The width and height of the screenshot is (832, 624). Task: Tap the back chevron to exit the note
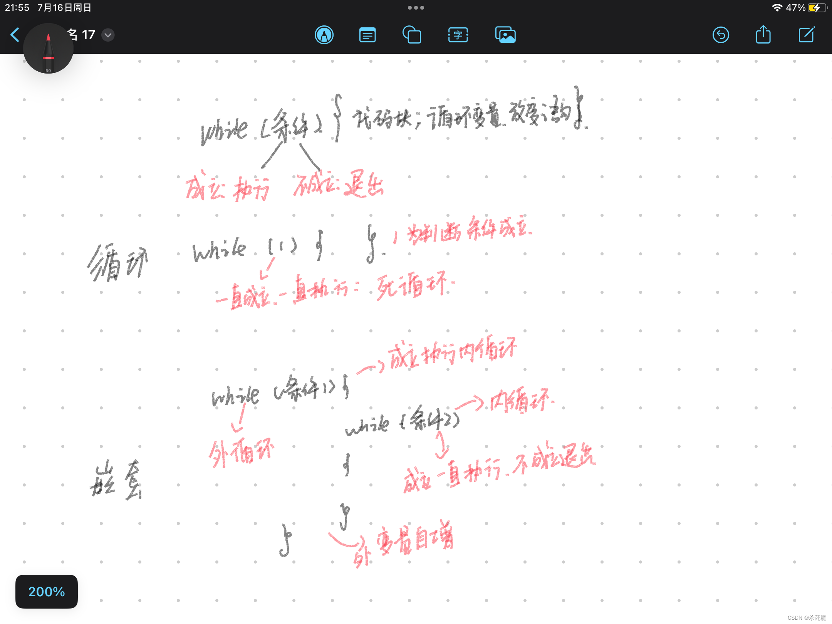pos(15,35)
